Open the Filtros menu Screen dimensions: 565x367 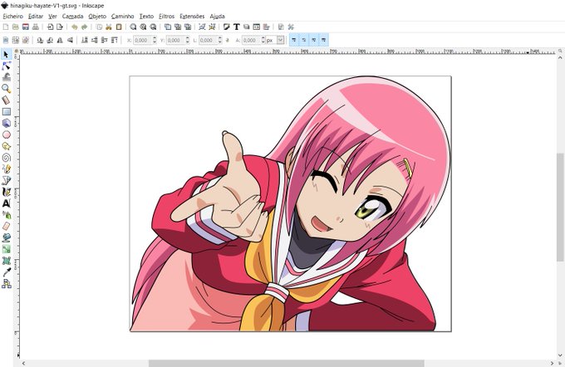[166, 17]
